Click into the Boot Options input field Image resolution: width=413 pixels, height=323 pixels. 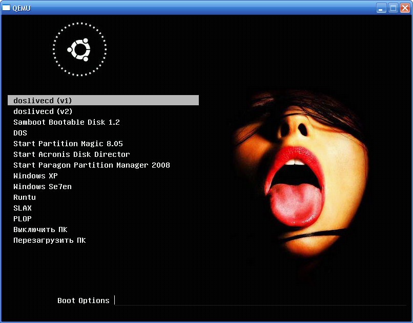[x=260, y=300]
